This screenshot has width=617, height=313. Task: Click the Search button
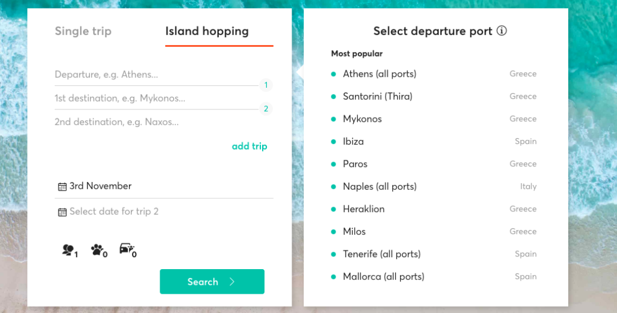point(212,282)
